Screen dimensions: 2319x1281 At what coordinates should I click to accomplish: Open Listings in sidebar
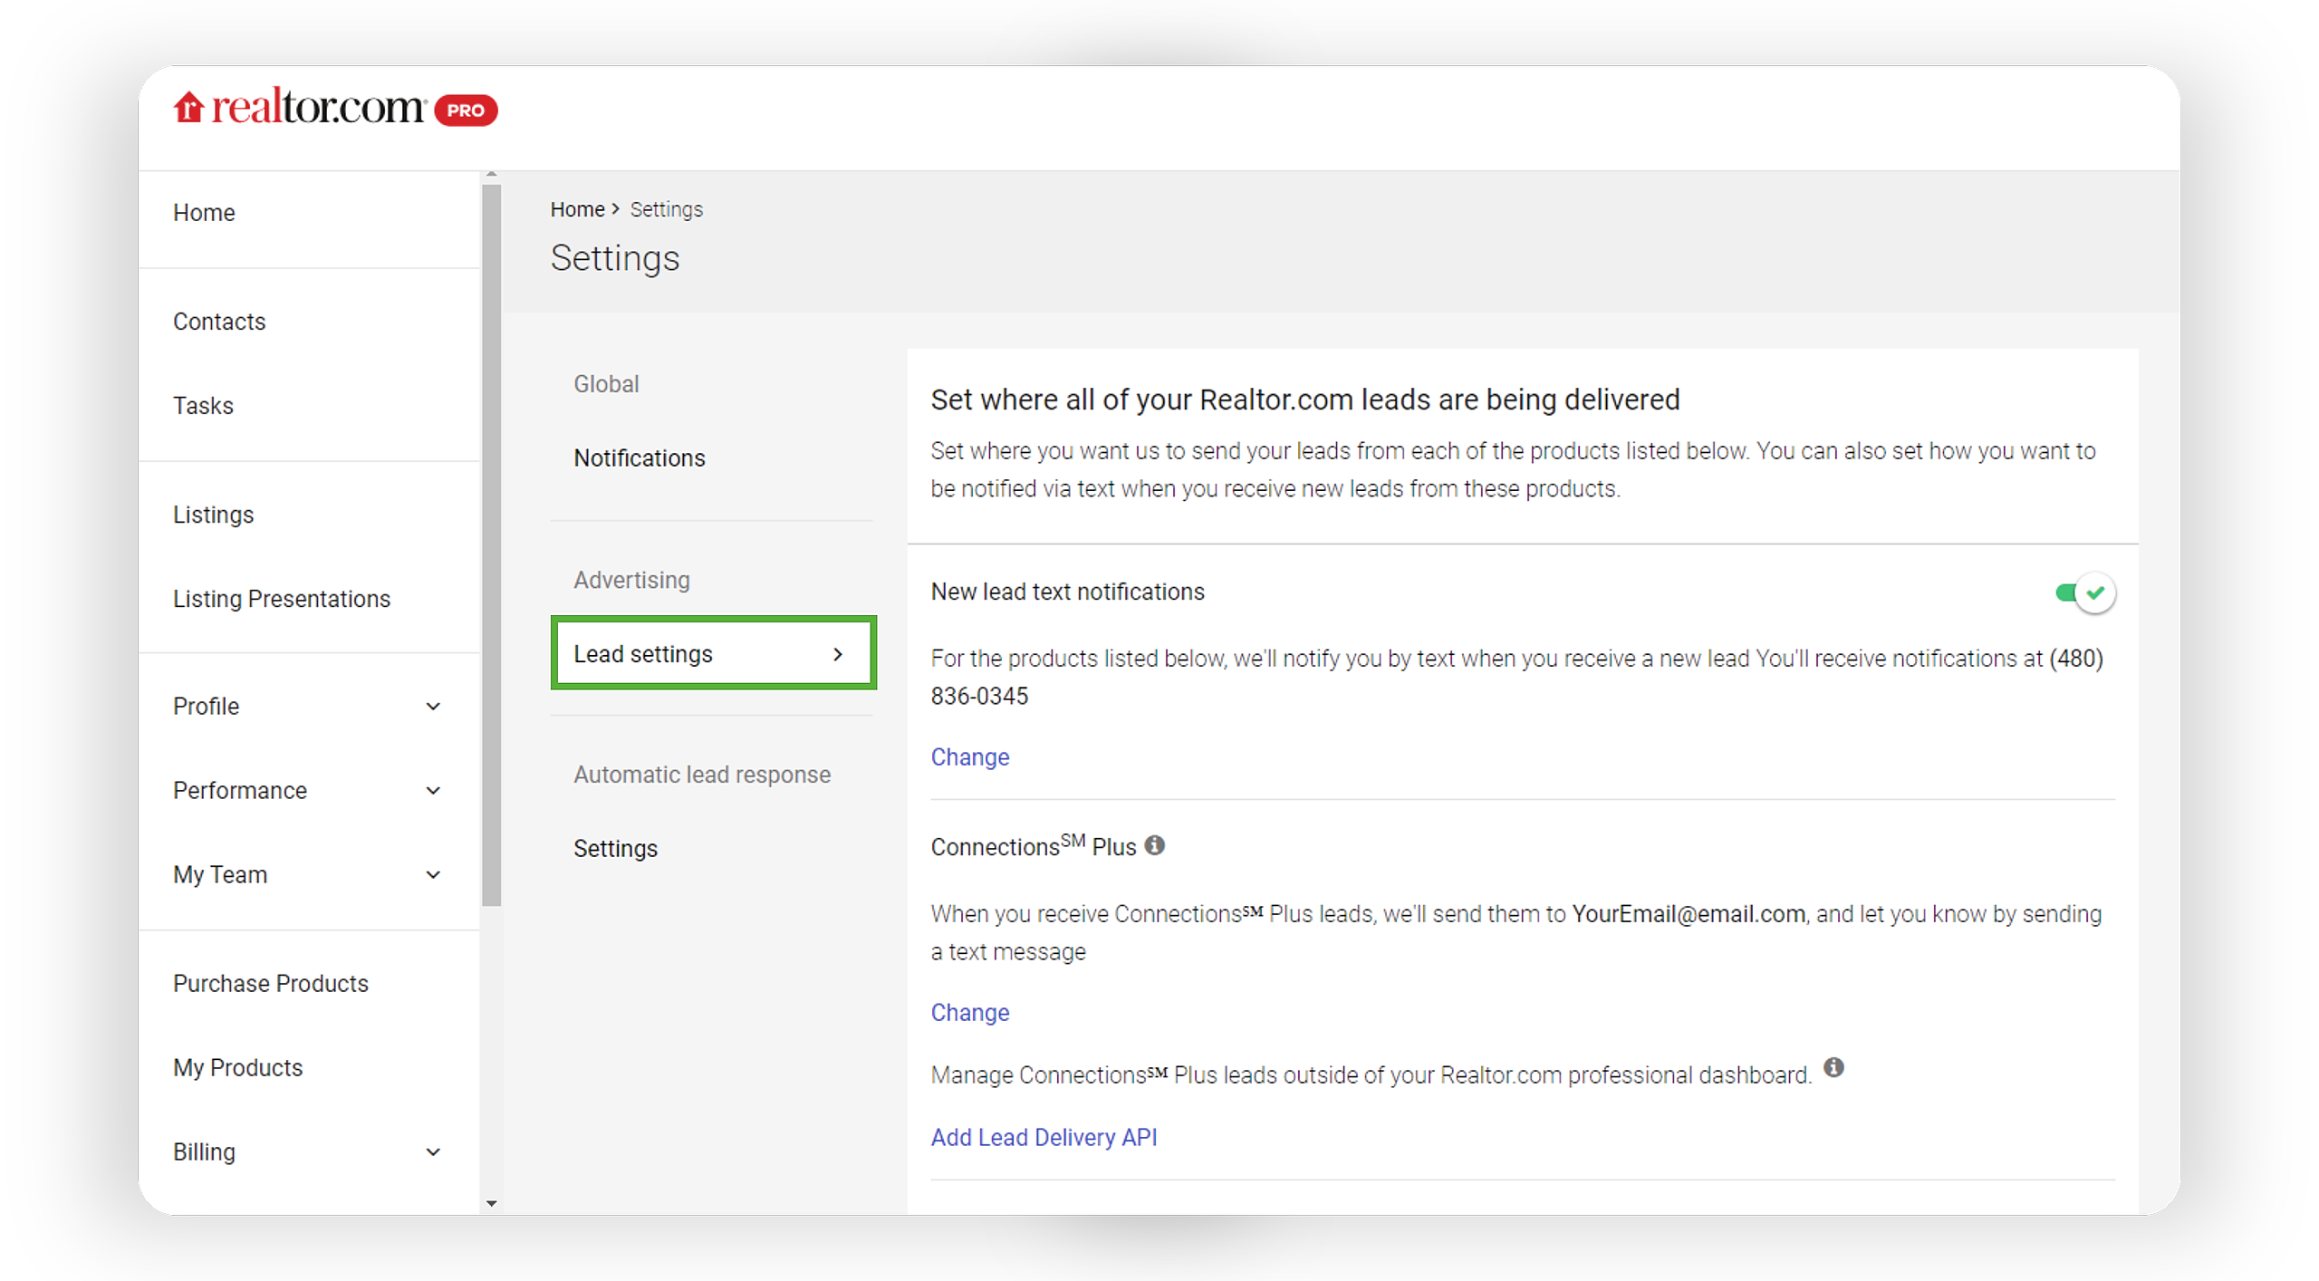213,515
